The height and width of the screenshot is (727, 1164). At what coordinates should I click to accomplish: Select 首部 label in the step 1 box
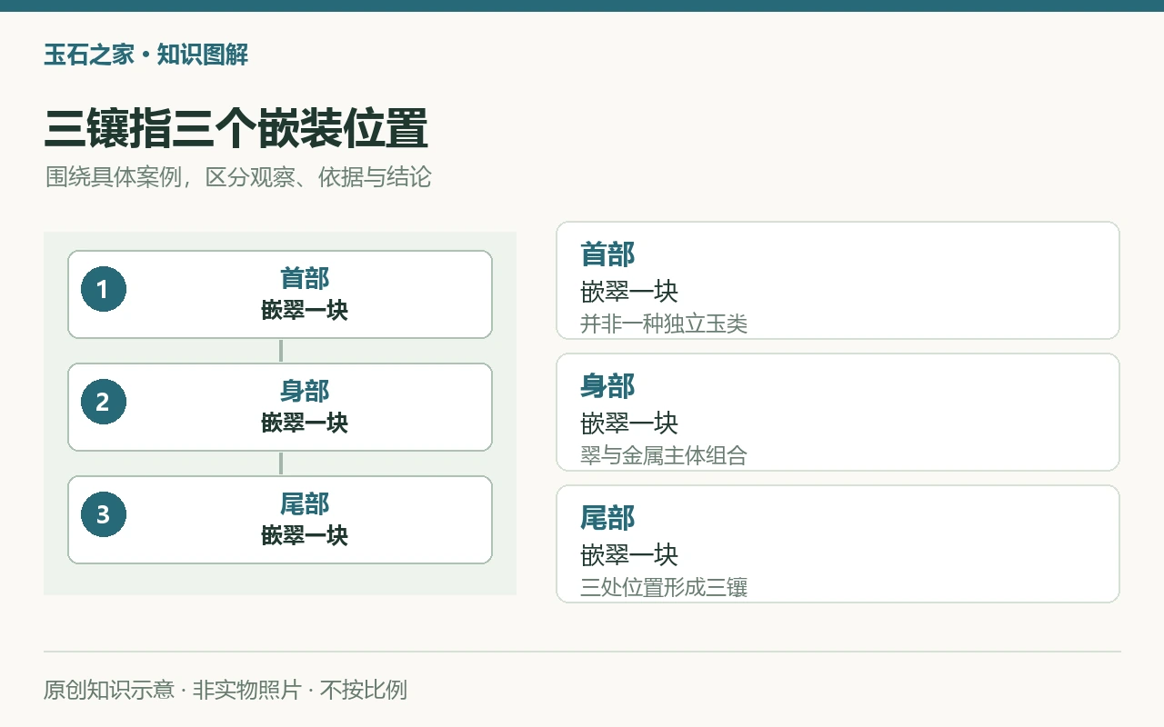click(305, 278)
